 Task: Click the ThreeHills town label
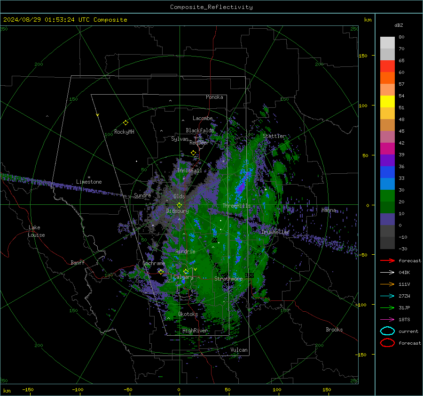(x=236, y=206)
